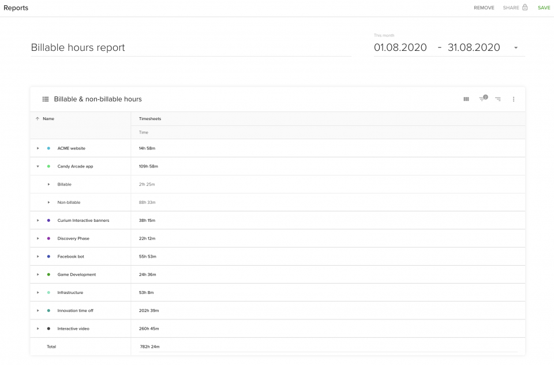Select the 14h 58m time cell

147,148
